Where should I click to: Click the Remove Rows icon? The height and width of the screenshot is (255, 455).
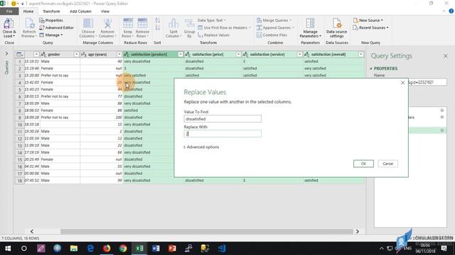point(142,28)
